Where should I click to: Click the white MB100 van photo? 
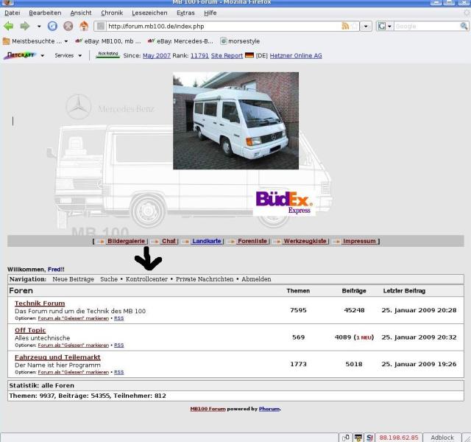pos(235,121)
